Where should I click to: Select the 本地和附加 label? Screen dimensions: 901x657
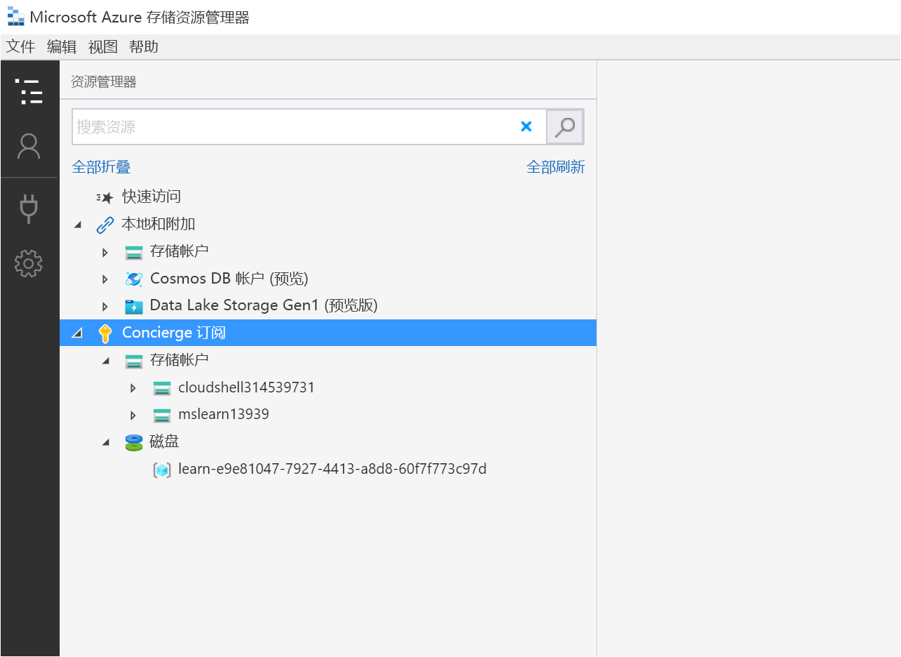pos(159,225)
